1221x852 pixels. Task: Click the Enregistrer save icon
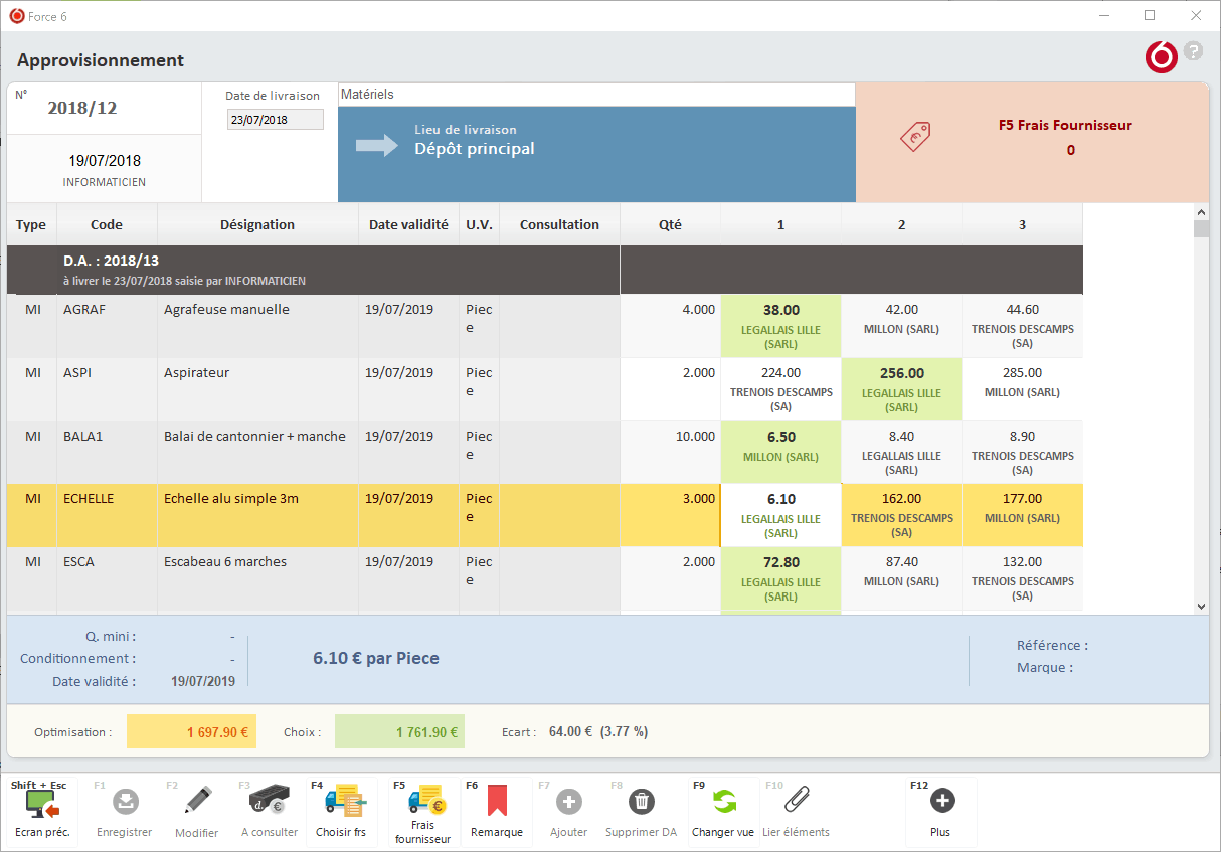tap(126, 802)
